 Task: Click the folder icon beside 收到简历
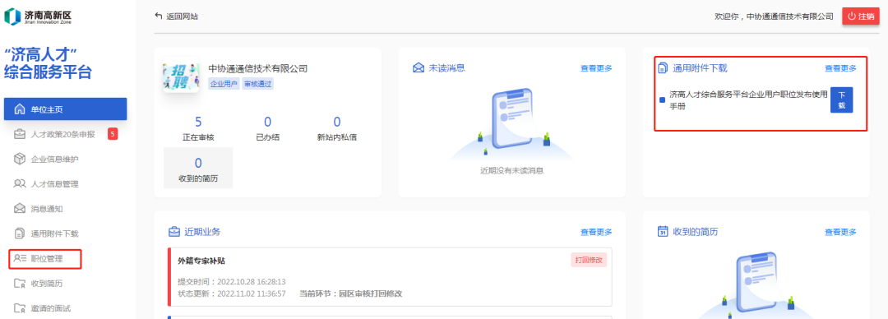[19, 284]
